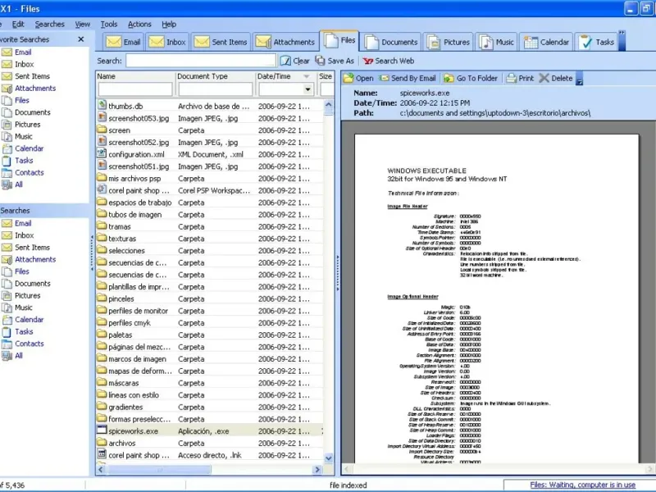The image size is (656, 492).
Task: Select Pictures in the Favorite Searches list
Action: pos(28,125)
